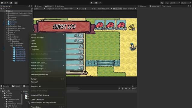Open the Layout dropdown

[186, 3]
